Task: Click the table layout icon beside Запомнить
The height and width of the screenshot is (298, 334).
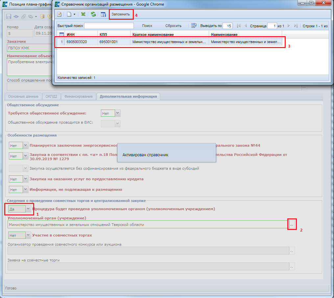Action: [x=103, y=14]
